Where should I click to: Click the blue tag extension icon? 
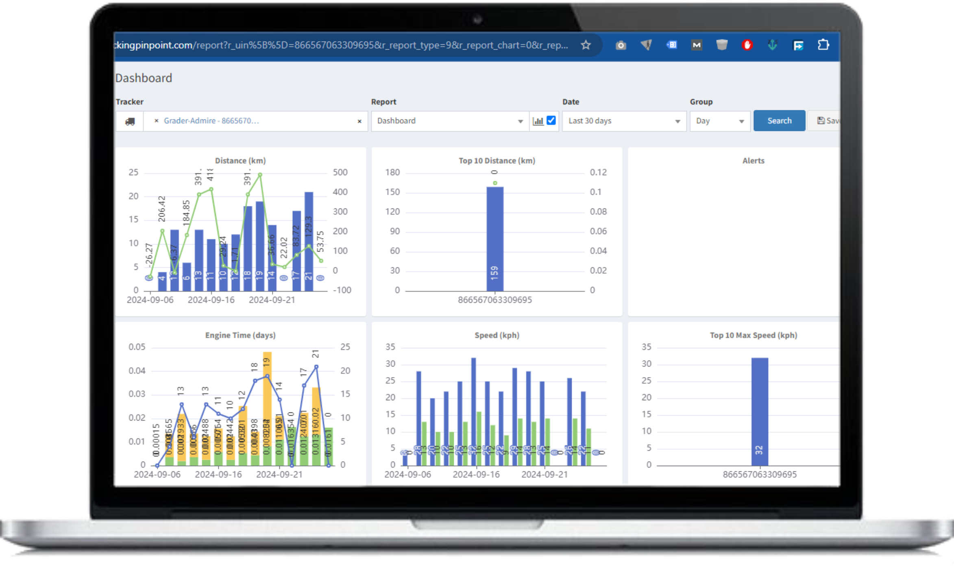pos(671,45)
